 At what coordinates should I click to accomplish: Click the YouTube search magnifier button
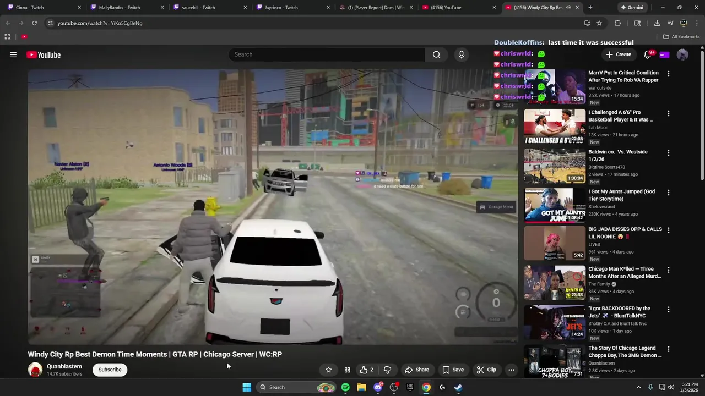click(x=436, y=54)
